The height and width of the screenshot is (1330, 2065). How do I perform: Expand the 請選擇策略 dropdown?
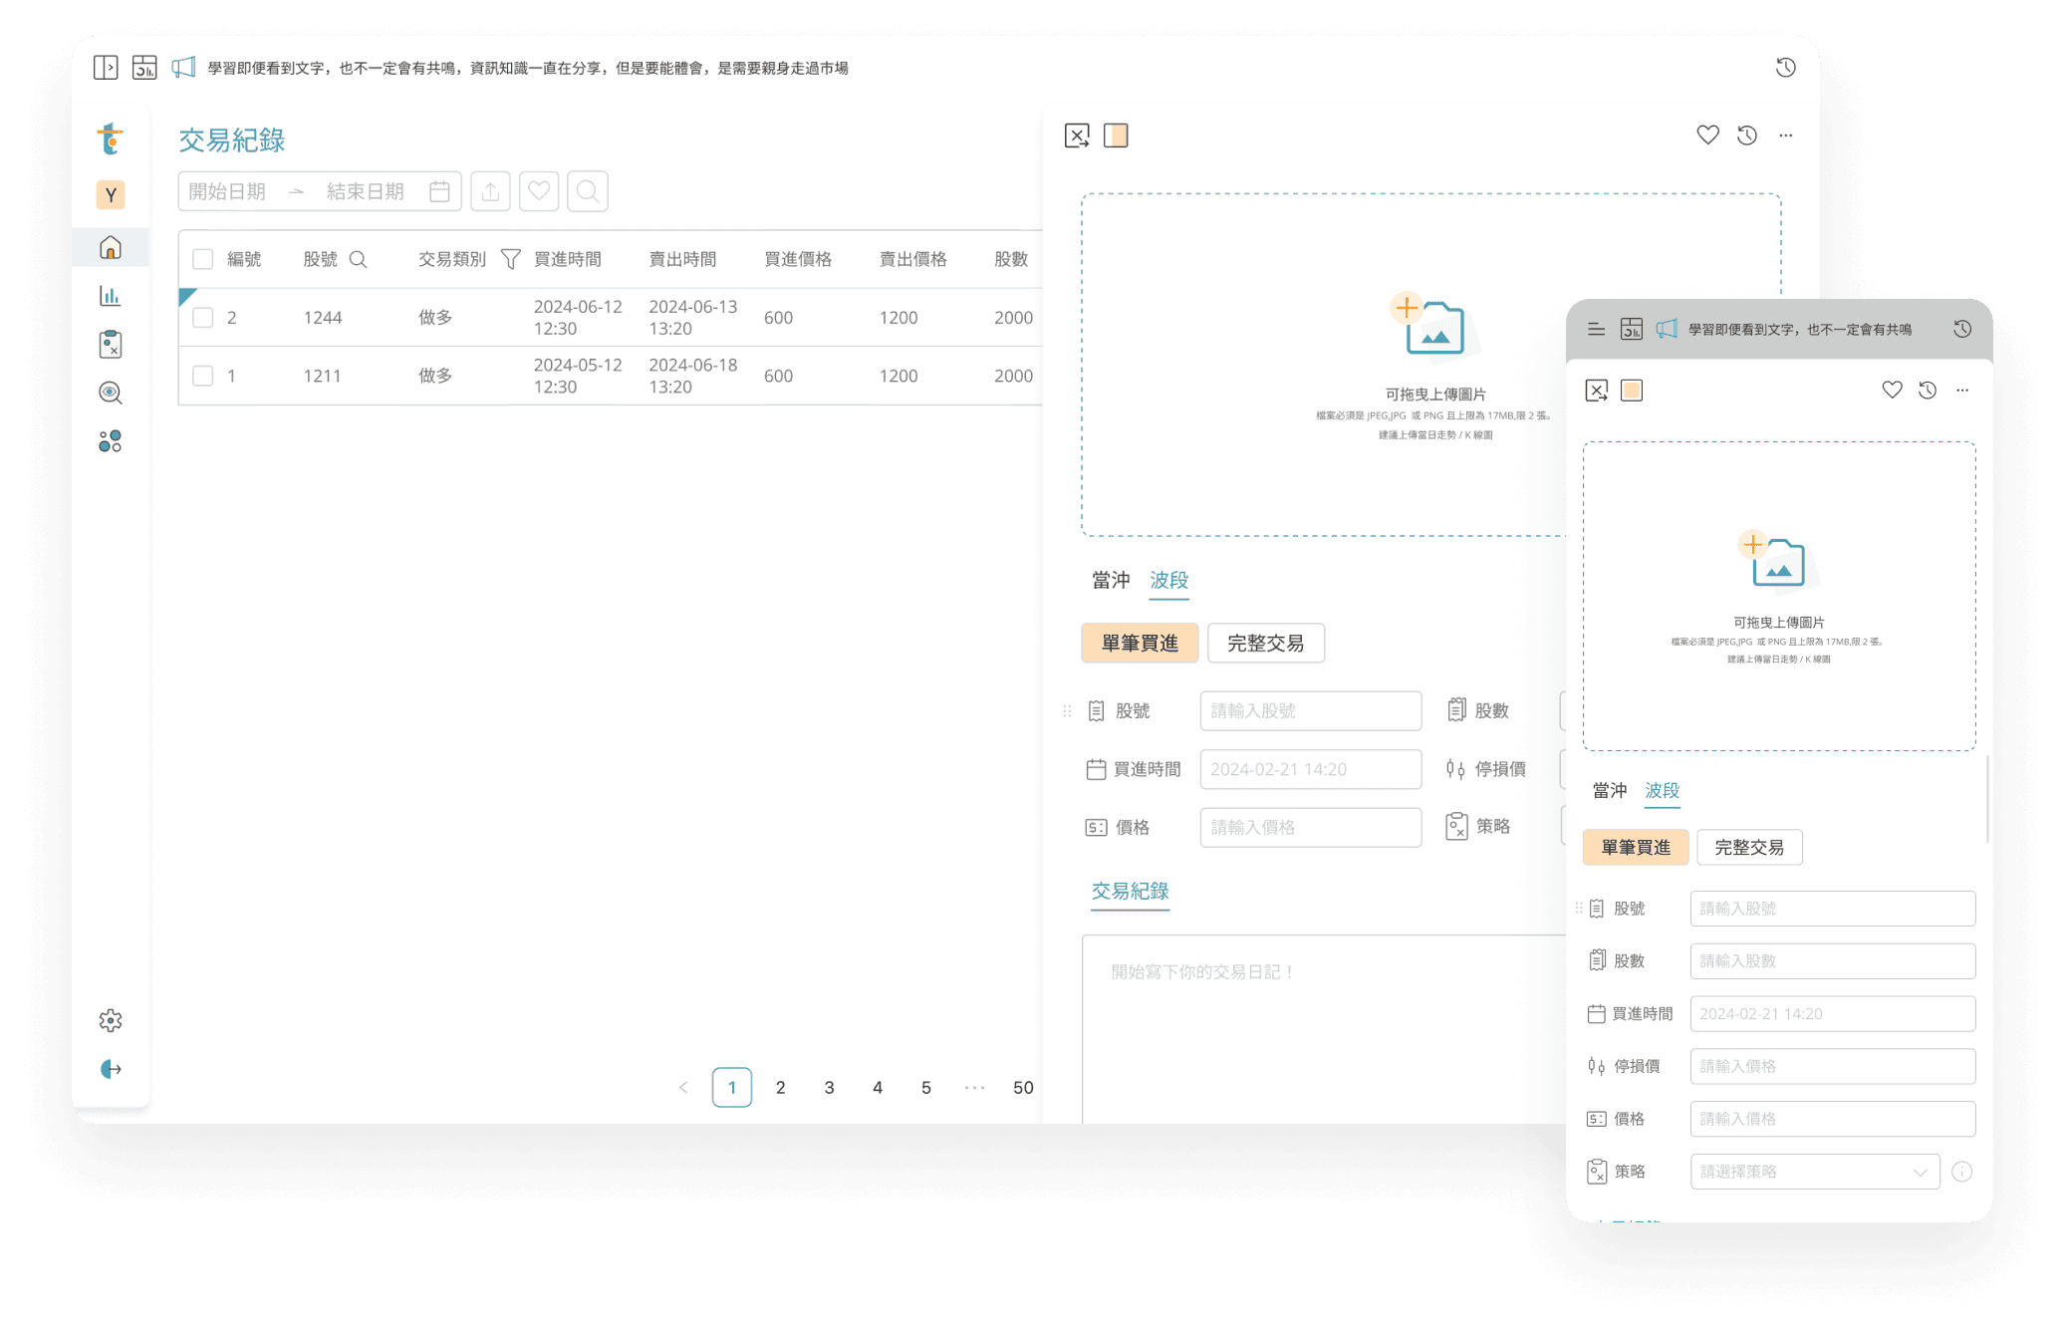click(x=1814, y=1172)
